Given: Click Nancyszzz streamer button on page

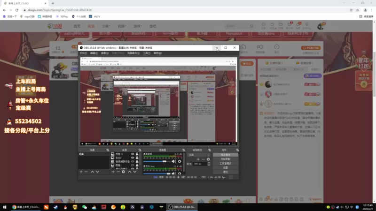Looking at the screenshot, I should tap(234, 34).
